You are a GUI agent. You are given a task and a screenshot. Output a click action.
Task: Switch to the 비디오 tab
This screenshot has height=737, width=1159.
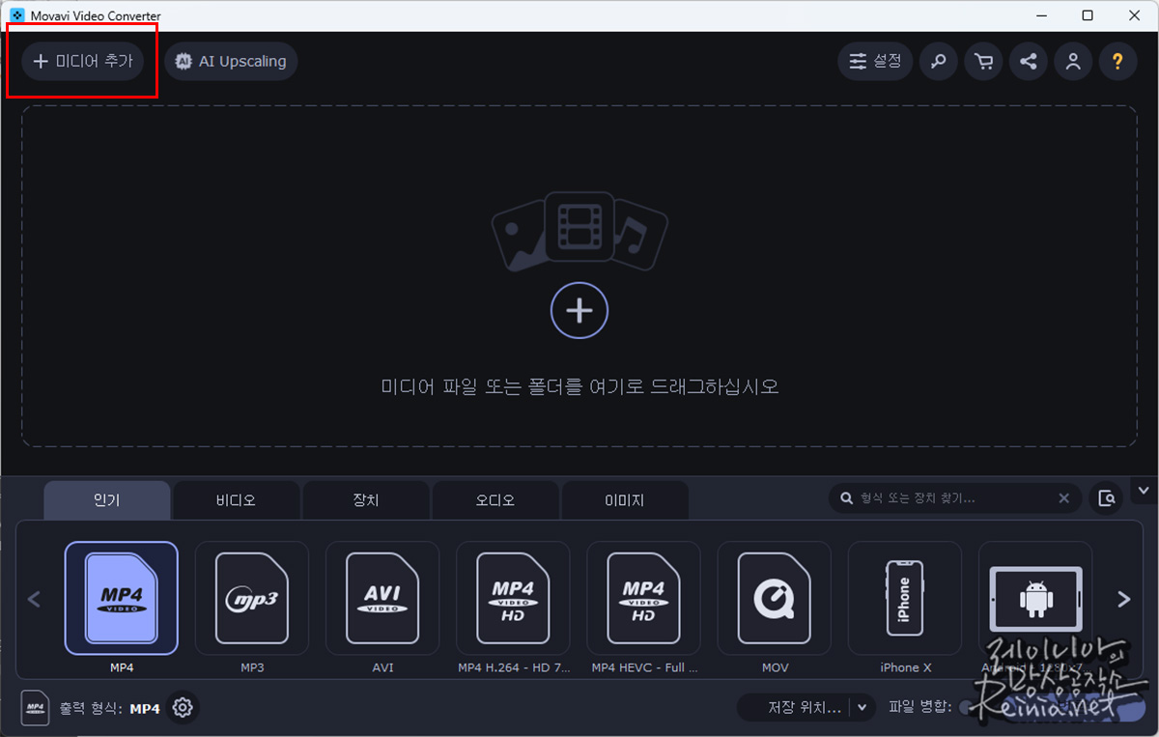236,499
